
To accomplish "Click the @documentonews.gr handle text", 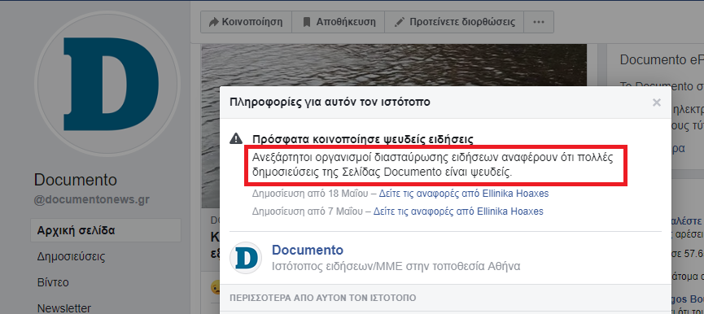I will (92, 200).
